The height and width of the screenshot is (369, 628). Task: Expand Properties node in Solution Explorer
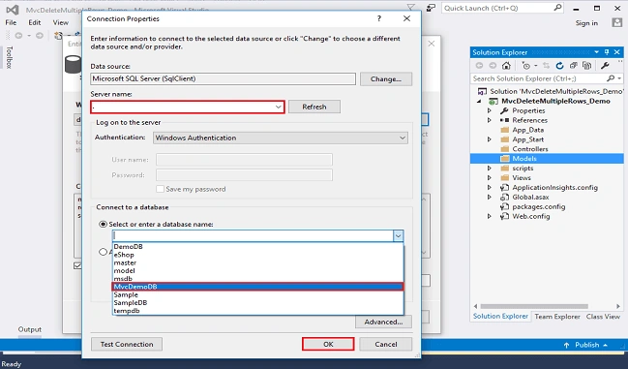[x=489, y=110]
